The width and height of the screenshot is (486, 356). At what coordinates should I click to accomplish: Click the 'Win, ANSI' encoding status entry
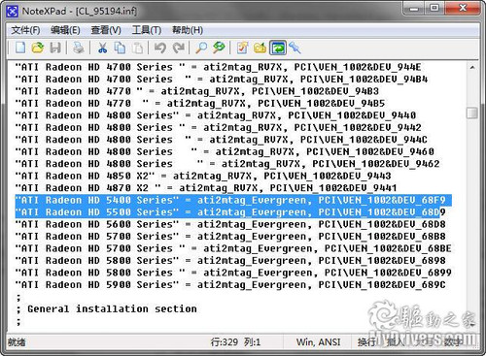point(318,342)
